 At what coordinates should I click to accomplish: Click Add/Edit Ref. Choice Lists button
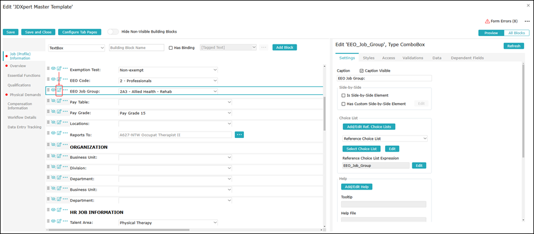369,127
